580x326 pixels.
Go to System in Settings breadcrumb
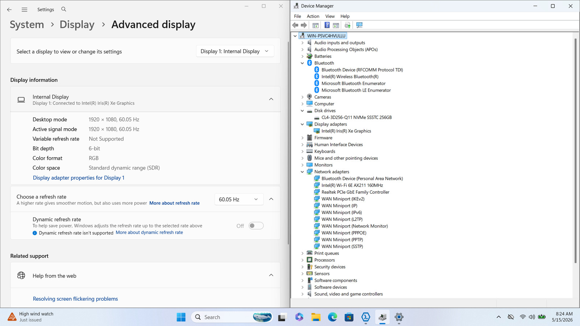(x=27, y=25)
